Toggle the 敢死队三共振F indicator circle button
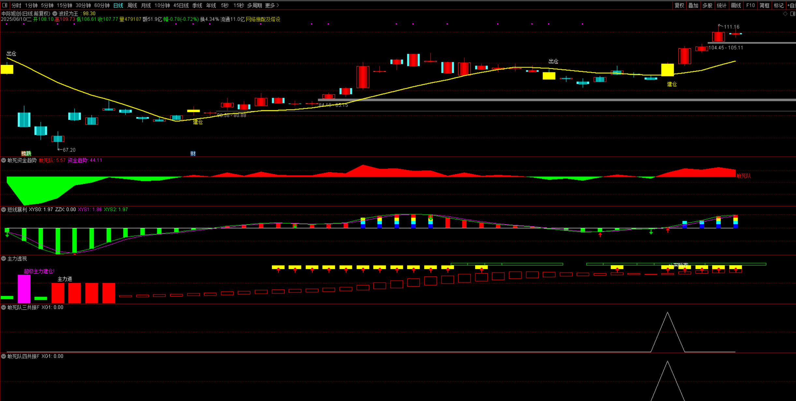The image size is (796, 401). pos(4,307)
